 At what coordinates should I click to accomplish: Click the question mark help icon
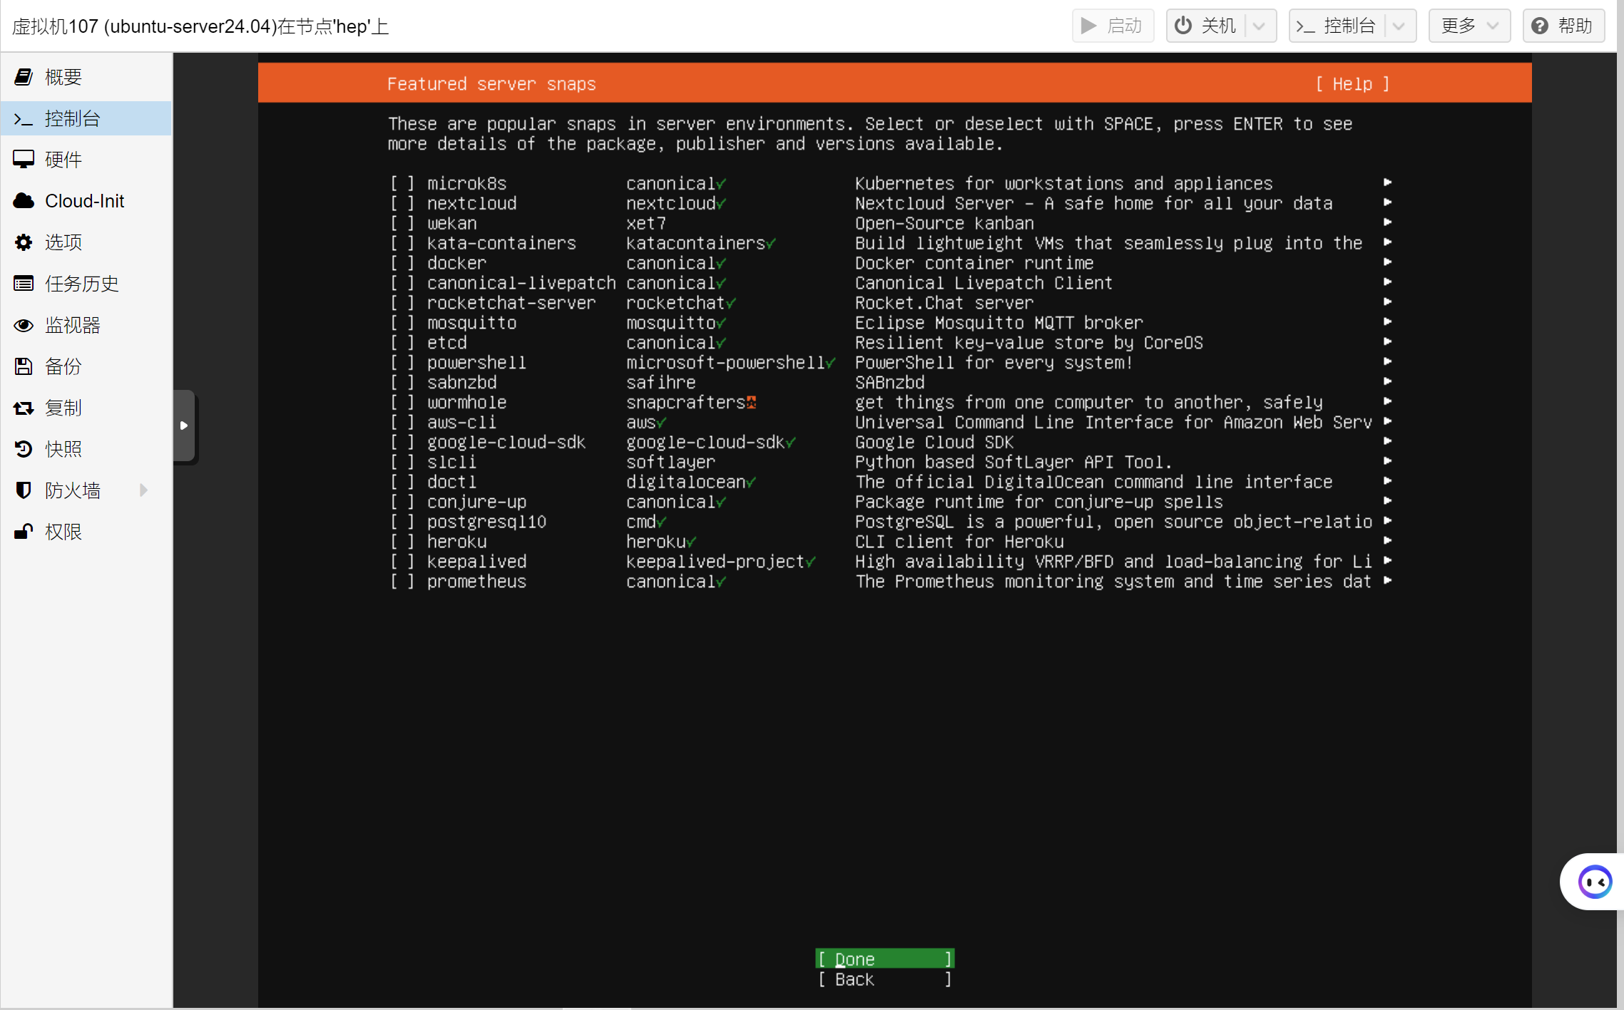coord(1540,26)
